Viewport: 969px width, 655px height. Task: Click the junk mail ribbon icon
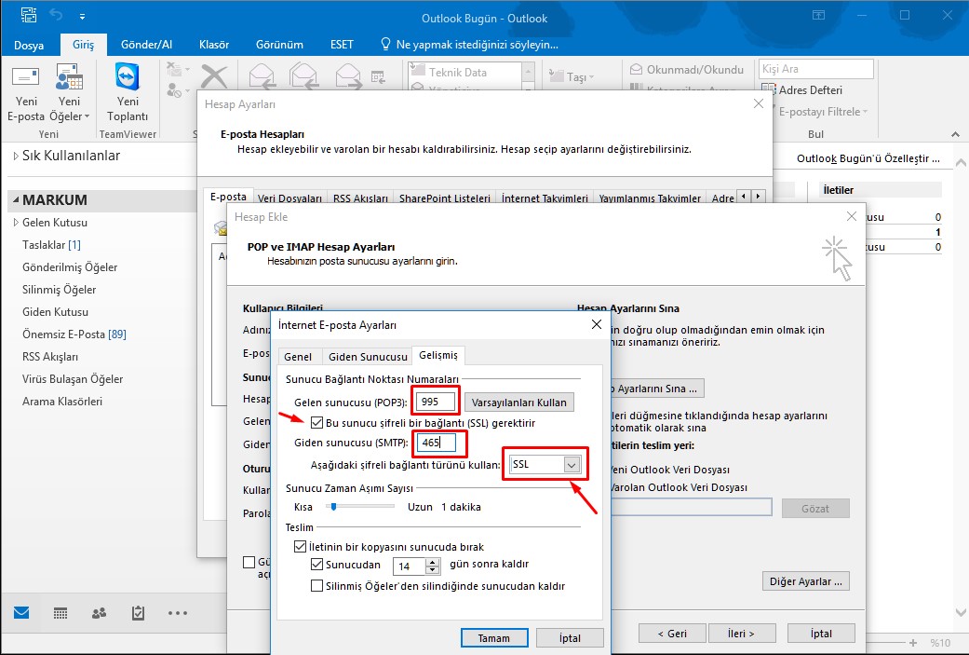(x=175, y=89)
